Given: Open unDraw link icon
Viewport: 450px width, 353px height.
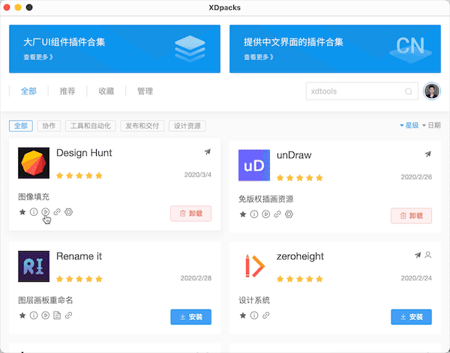Looking at the screenshot, I should pos(277,214).
